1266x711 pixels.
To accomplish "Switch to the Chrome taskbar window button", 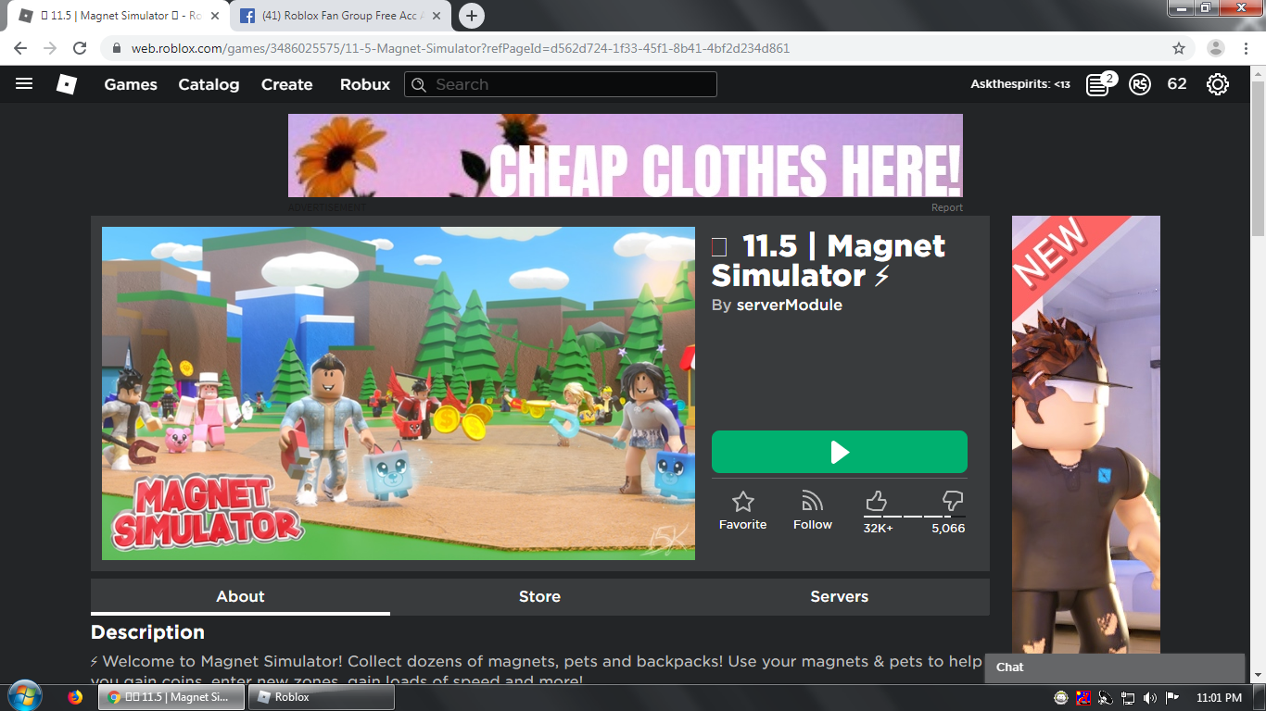I will (171, 697).
